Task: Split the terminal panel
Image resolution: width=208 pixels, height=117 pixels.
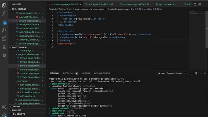Action: coord(192,73)
